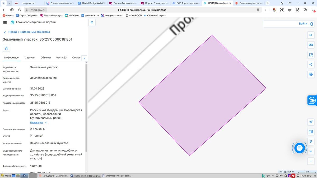
Task: Click the Войти login button
Action: (x=306, y=24)
